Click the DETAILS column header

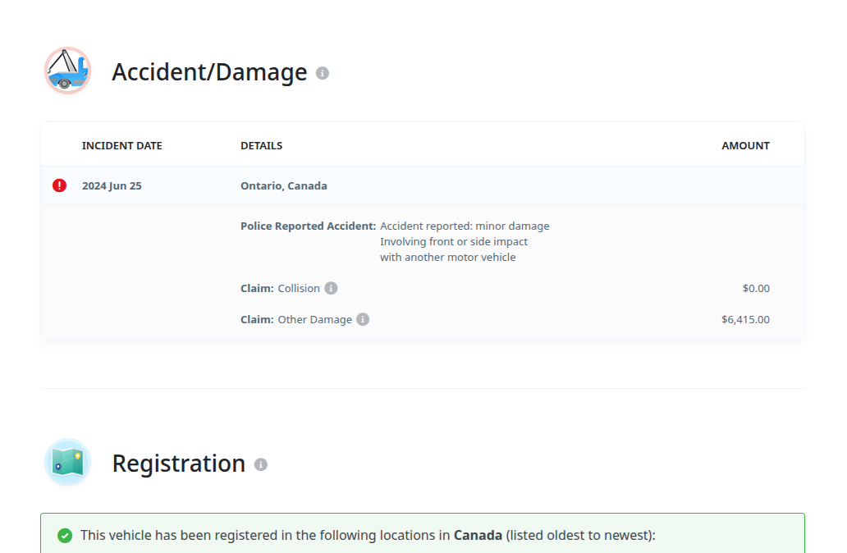[x=262, y=146]
